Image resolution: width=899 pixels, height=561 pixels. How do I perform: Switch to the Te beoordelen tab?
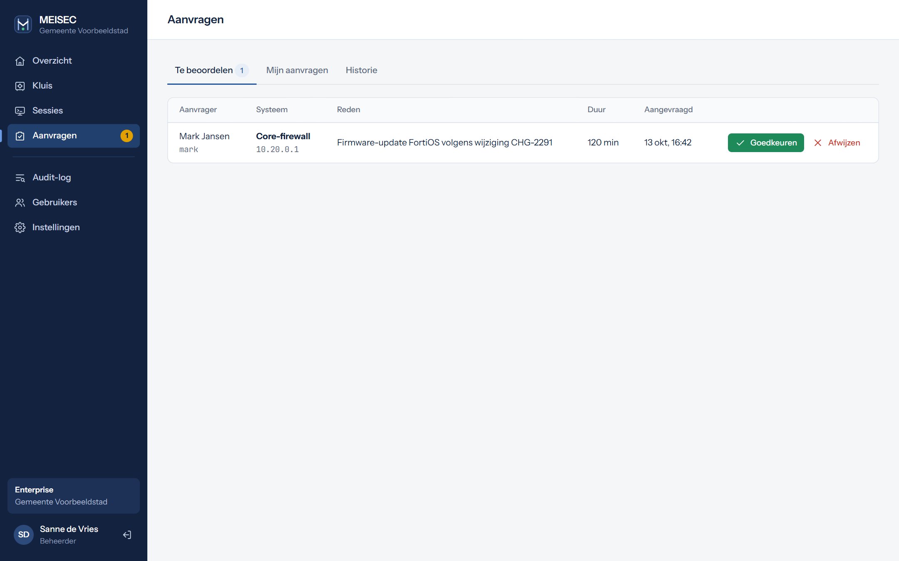click(x=212, y=70)
